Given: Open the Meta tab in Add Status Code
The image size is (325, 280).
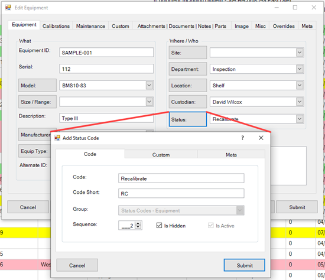Looking at the screenshot, I should 231,155.
